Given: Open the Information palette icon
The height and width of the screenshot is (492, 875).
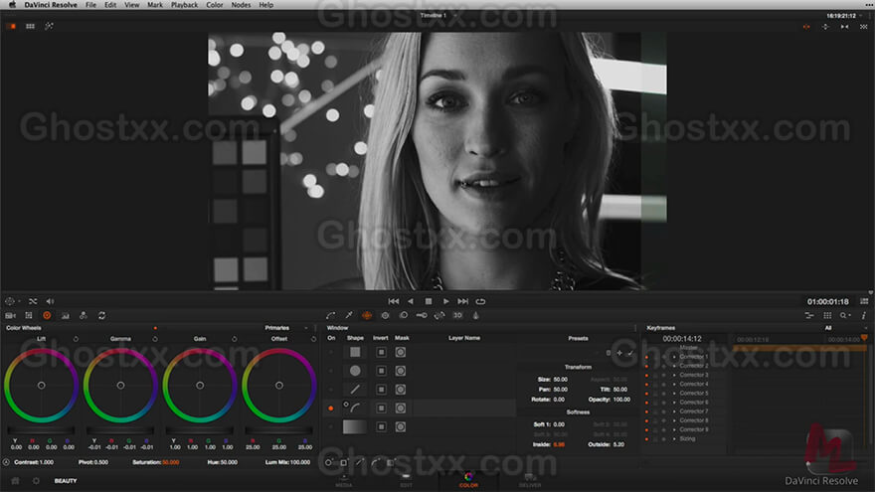Looking at the screenshot, I should click(863, 316).
